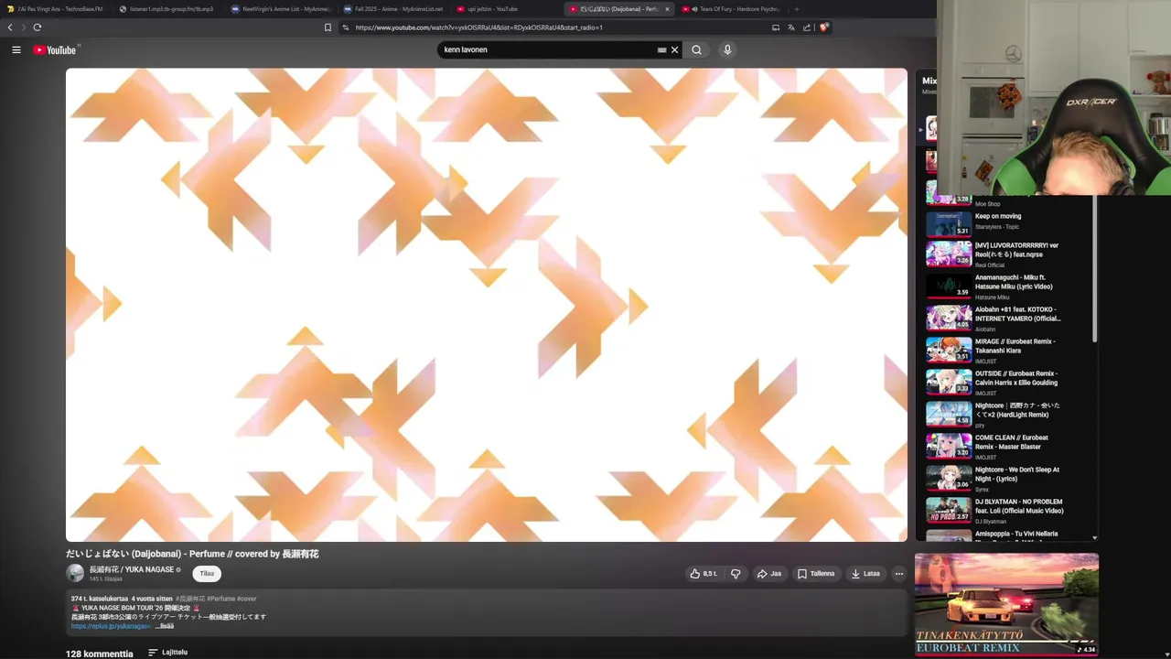Viewport: 1171px width, 659px height.
Task: Open the YUKA NAGASE channel name link
Action: coord(132,569)
